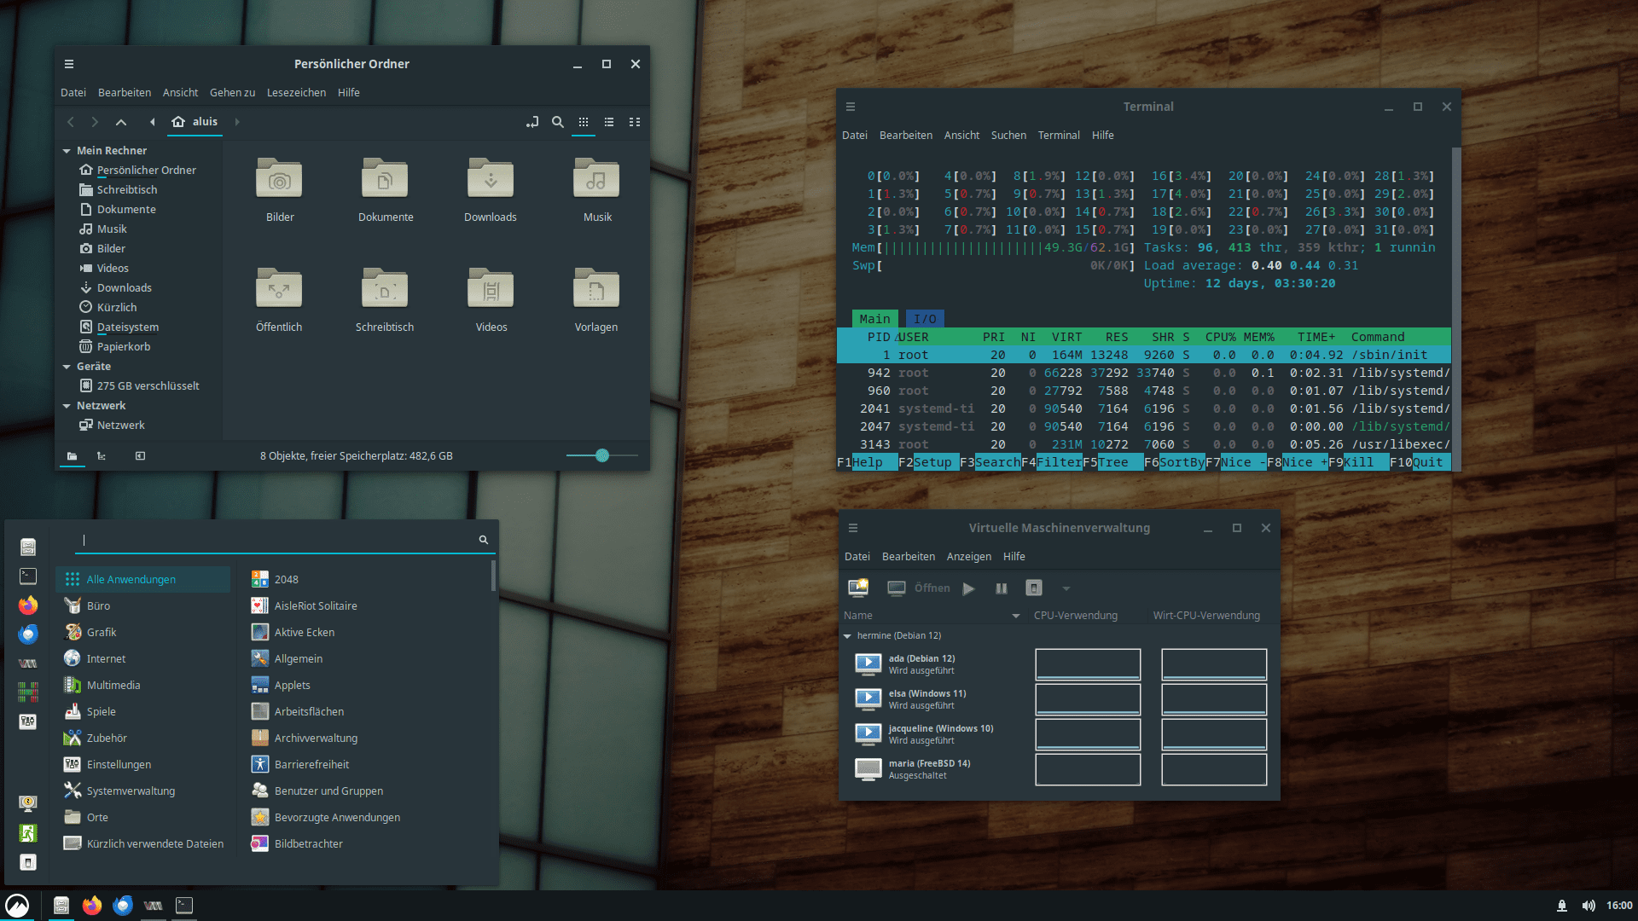This screenshot has width=1638, height=921.
Task: Show places sidebar icon in status bar
Action: [73, 455]
